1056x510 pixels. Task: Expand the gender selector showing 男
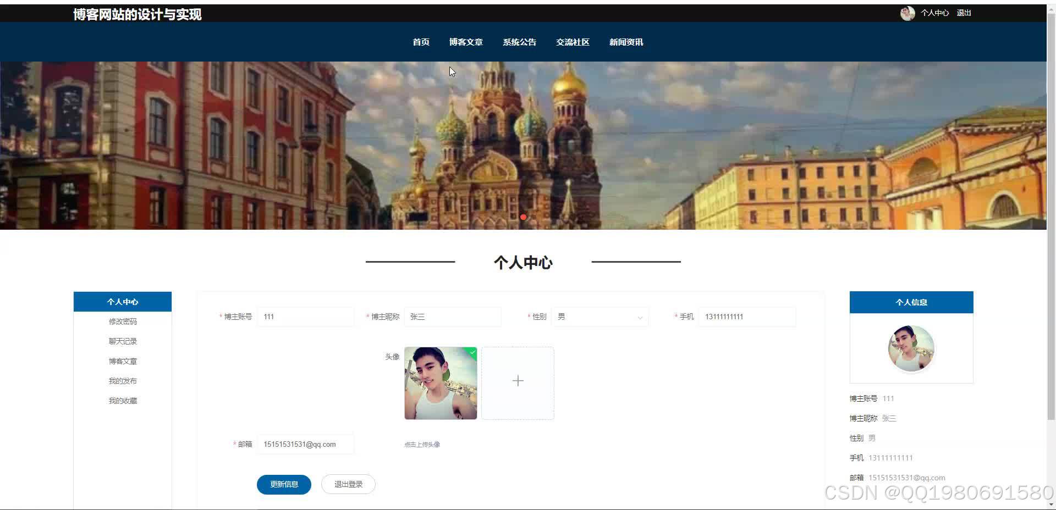tap(599, 317)
